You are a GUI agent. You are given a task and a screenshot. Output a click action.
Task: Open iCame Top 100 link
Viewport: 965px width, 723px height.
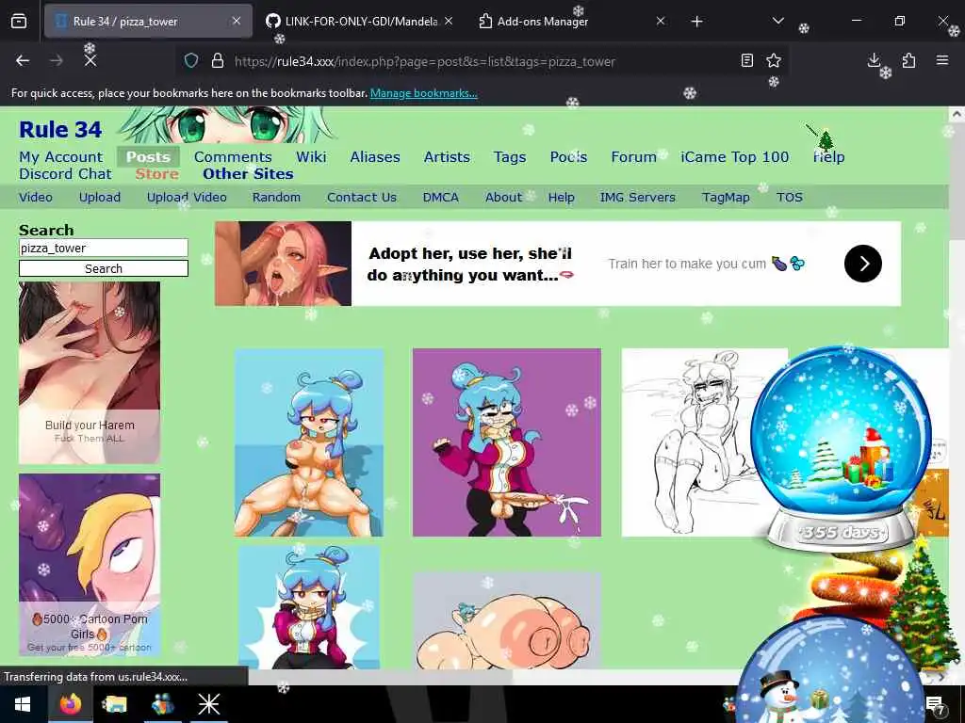tap(734, 157)
